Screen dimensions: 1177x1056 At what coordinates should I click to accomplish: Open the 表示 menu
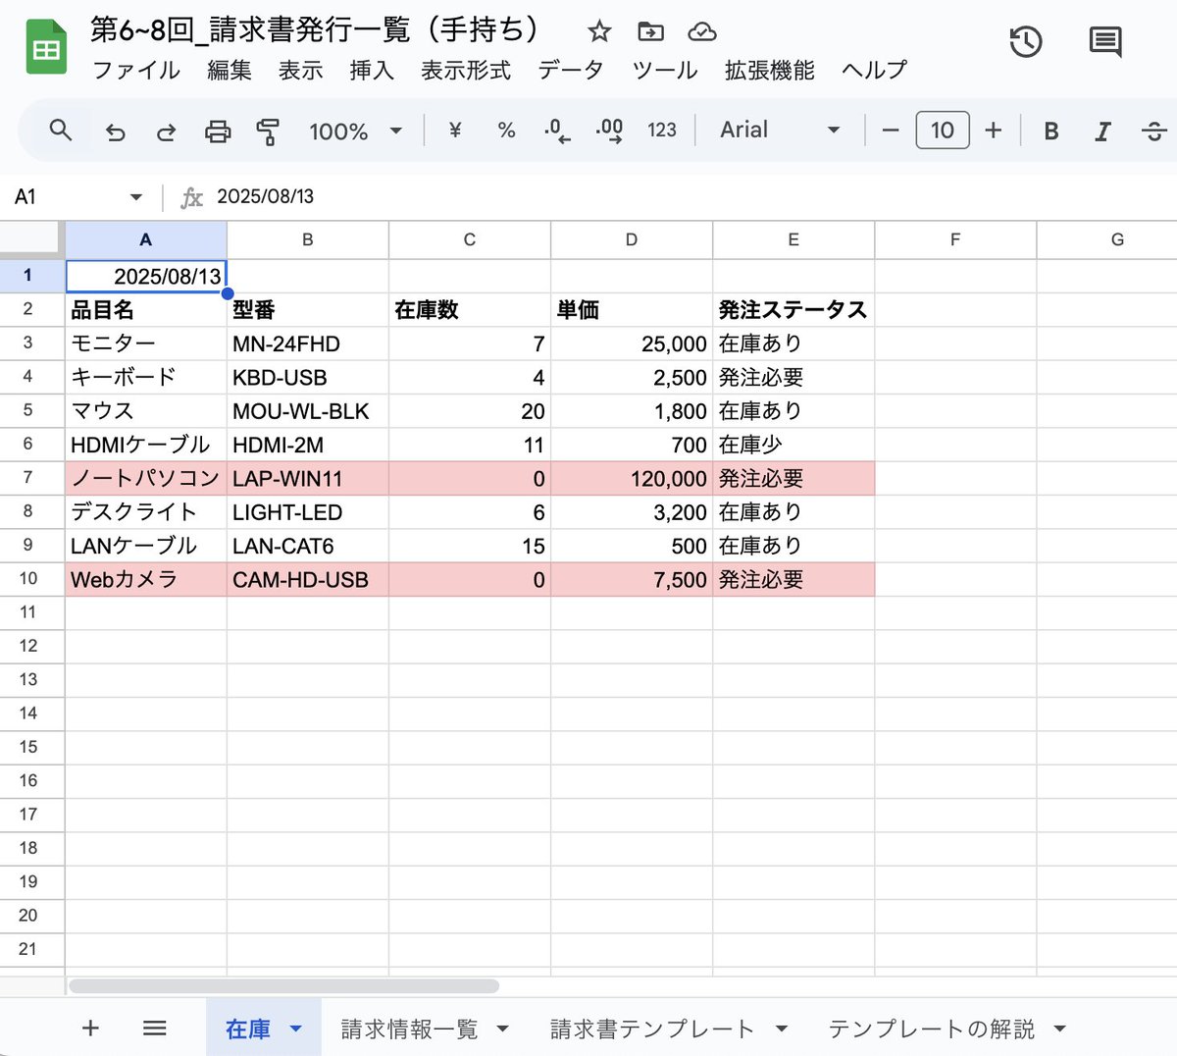tap(300, 71)
